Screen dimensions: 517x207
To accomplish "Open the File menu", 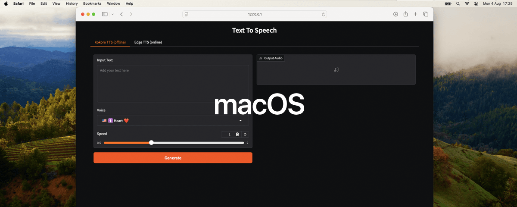I will point(32,3).
